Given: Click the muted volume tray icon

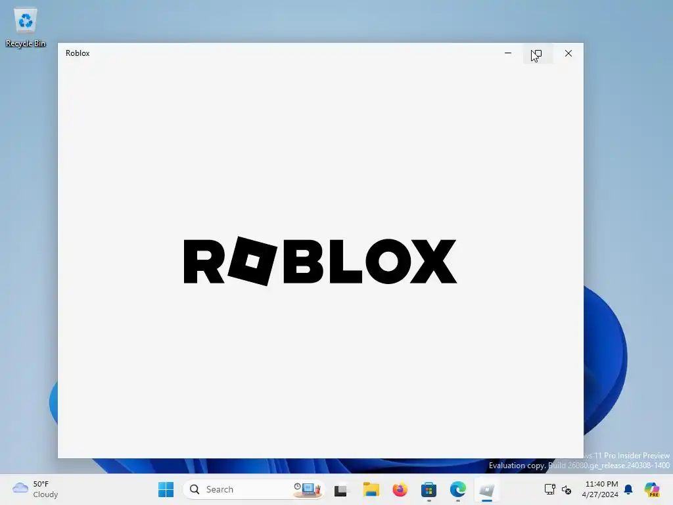Looking at the screenshot, I should click(x=567, y=489).
